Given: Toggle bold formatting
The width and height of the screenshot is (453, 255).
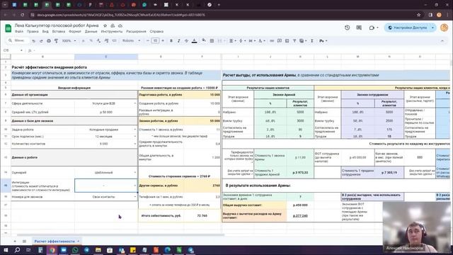Looking at the screenshot, I should pos(171,41).
